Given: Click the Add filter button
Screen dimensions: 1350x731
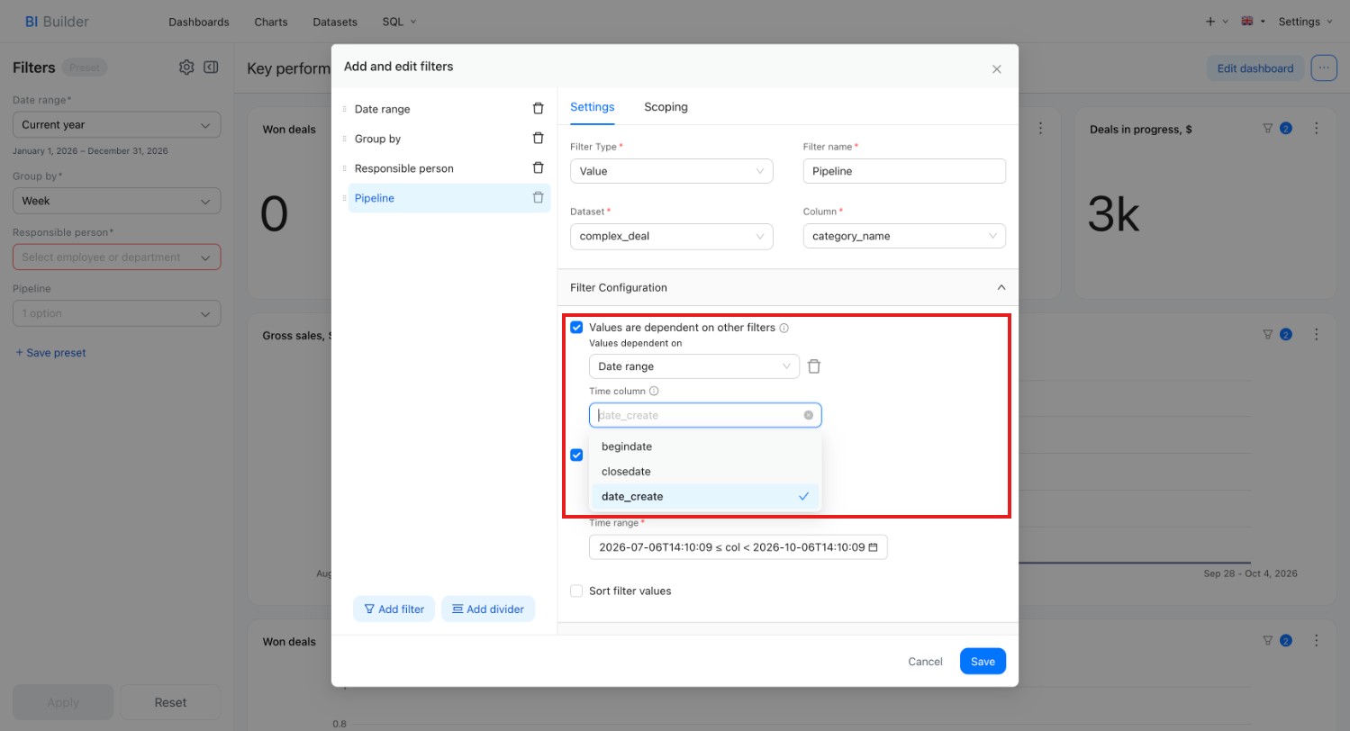Looking at the screenshot, I should [x=394, y=609].
